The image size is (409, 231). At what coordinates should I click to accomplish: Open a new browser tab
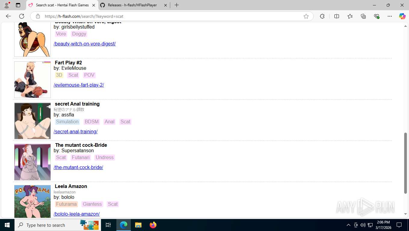point(177,5)
